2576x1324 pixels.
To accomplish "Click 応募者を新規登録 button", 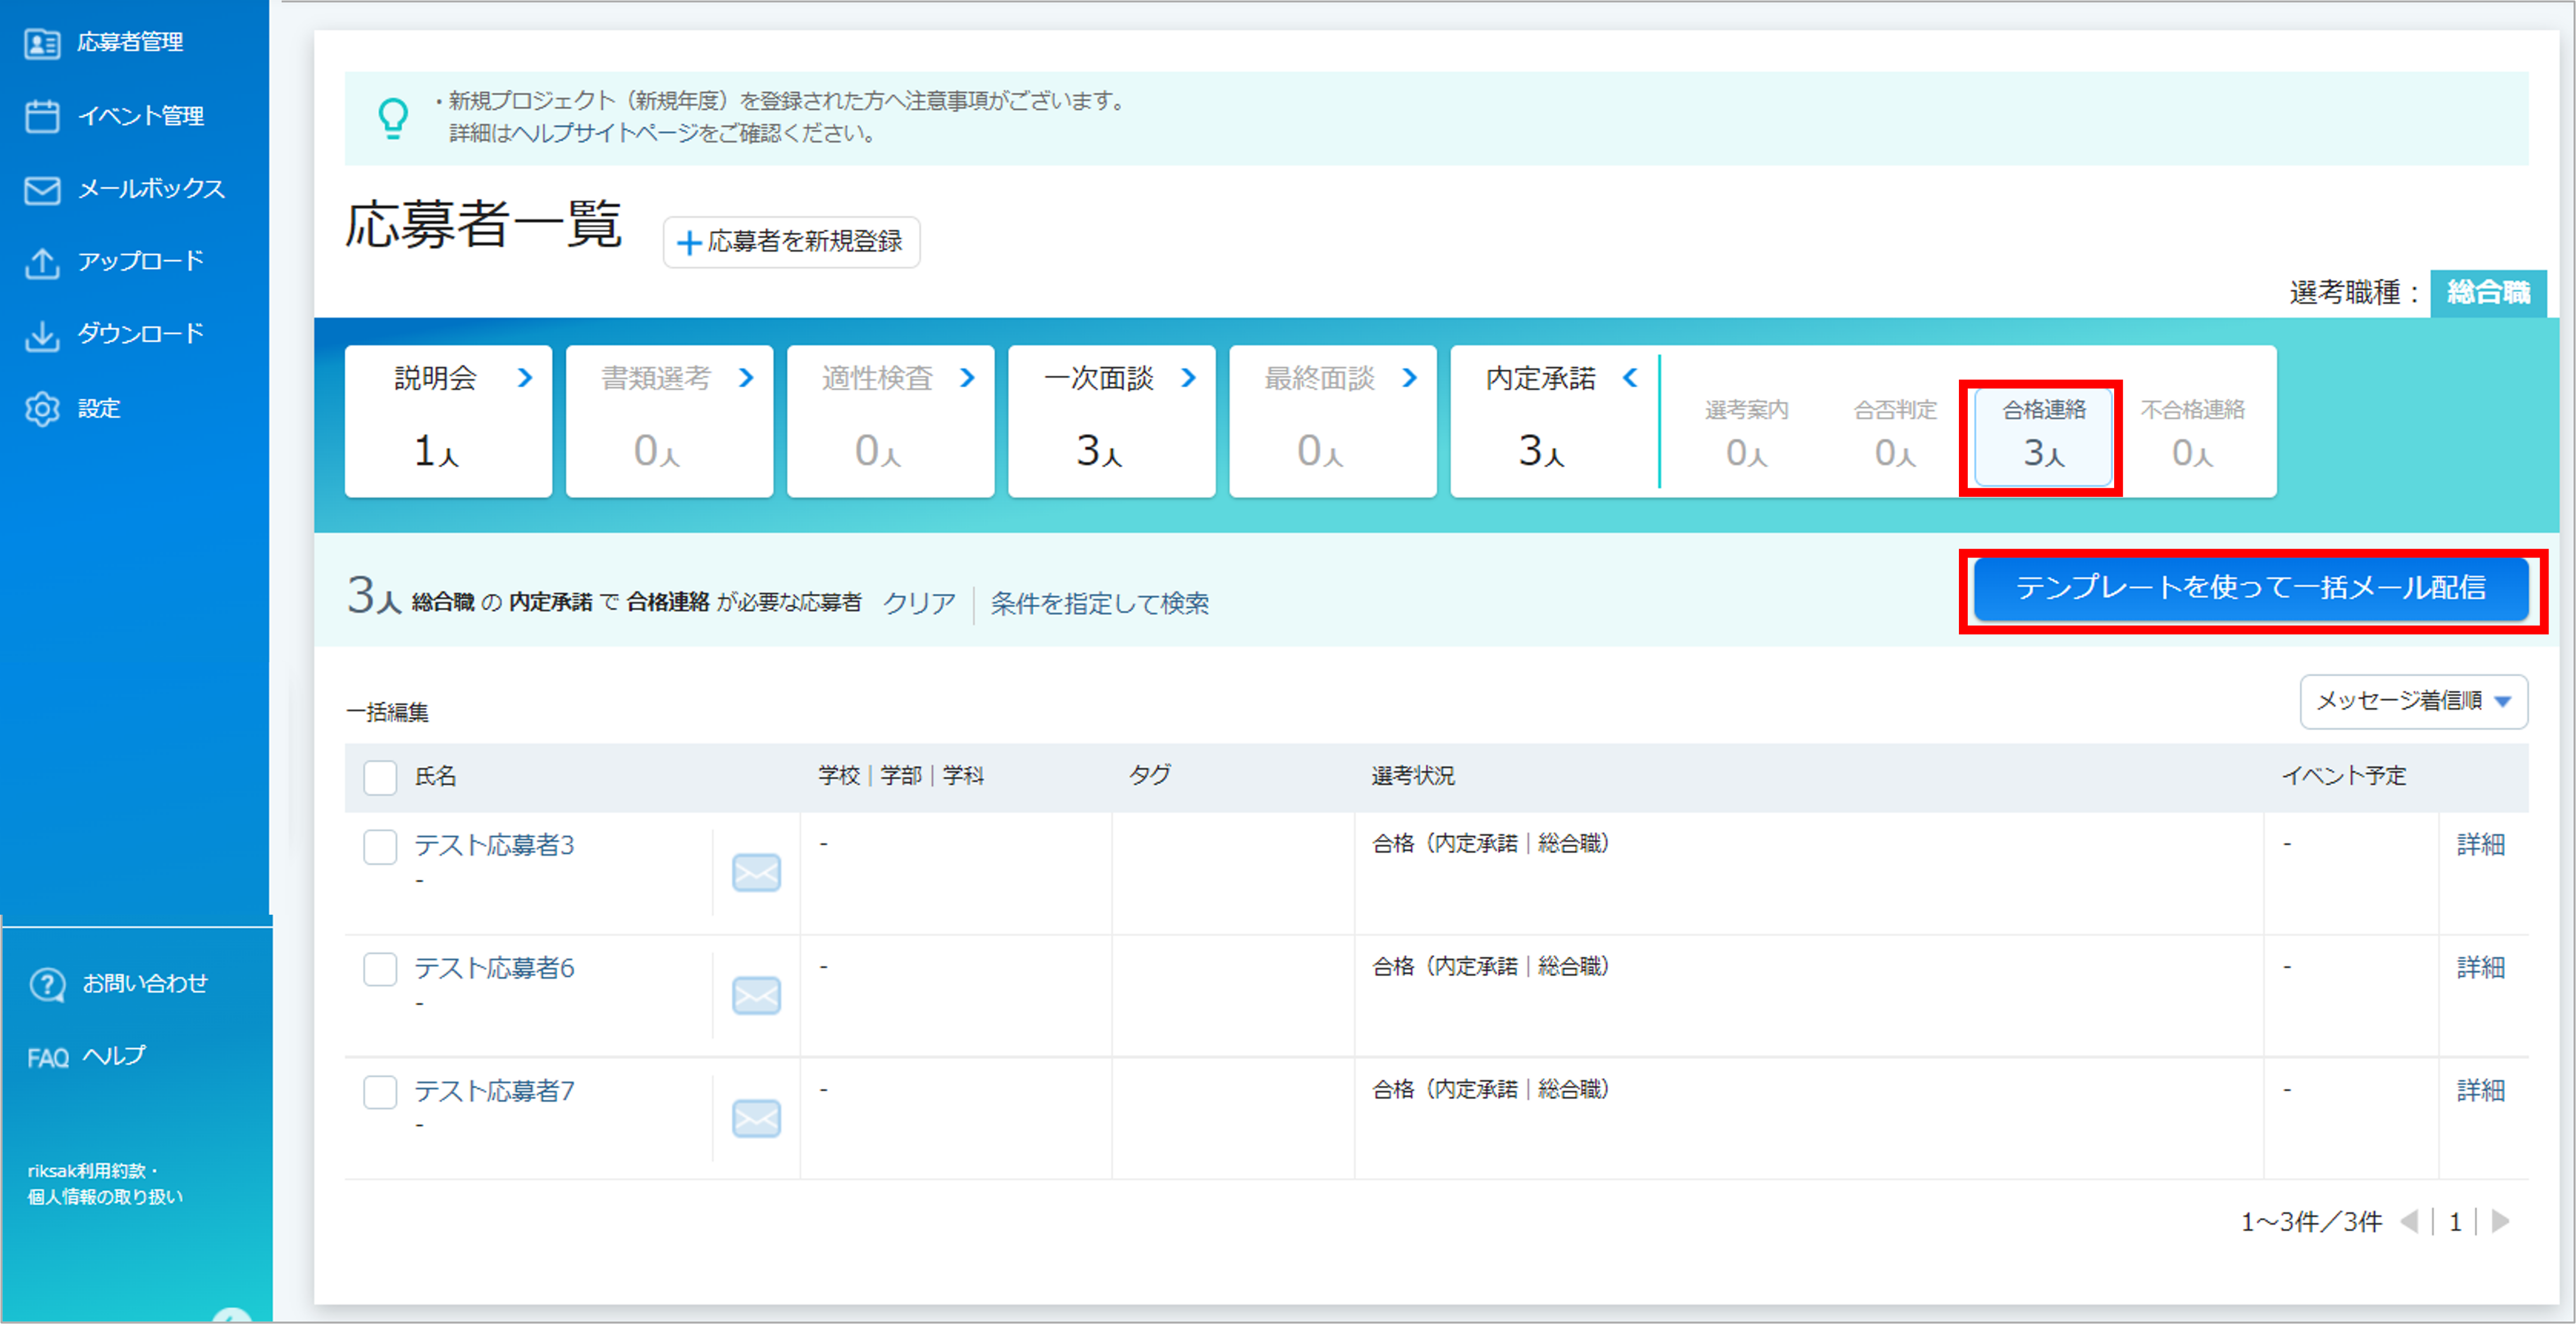I will point(791,242).
